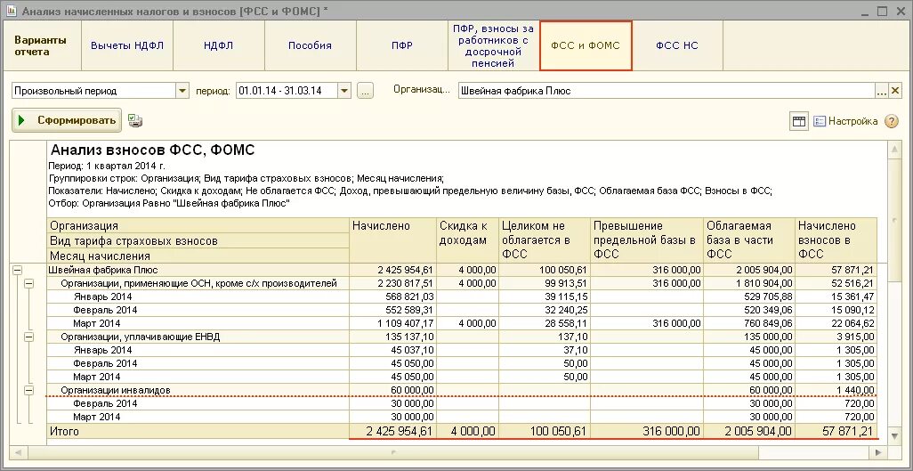Click the Организации инвалидов value 1 440,00
913x471 pixels.
point(836,390)
